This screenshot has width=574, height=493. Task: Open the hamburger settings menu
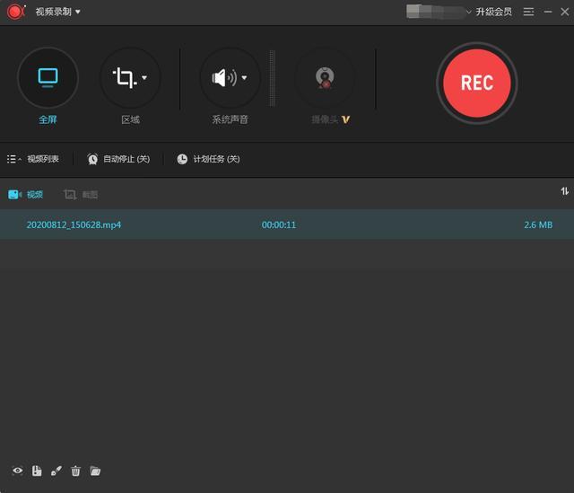[528, 12]
